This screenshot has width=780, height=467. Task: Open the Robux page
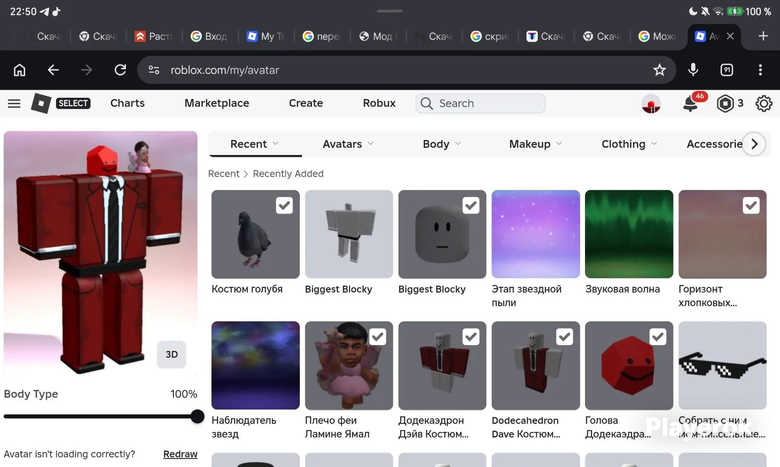379,103
